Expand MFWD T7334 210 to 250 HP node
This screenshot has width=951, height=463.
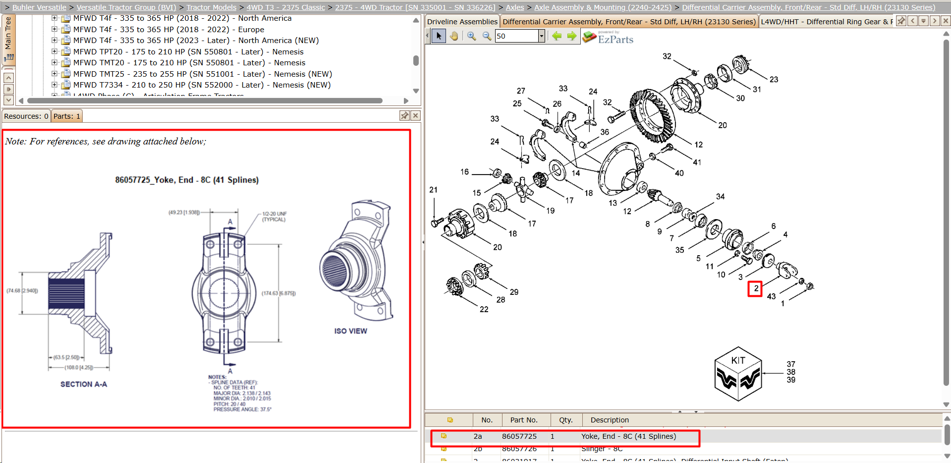pos(55,85)
